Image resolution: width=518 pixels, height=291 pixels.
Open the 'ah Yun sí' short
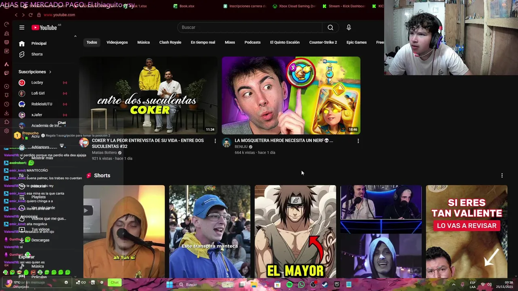coord(124,232)
